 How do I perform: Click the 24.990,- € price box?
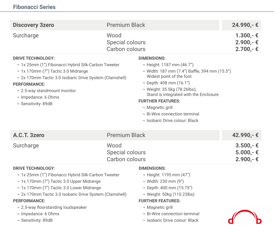(x=241, y=25)
